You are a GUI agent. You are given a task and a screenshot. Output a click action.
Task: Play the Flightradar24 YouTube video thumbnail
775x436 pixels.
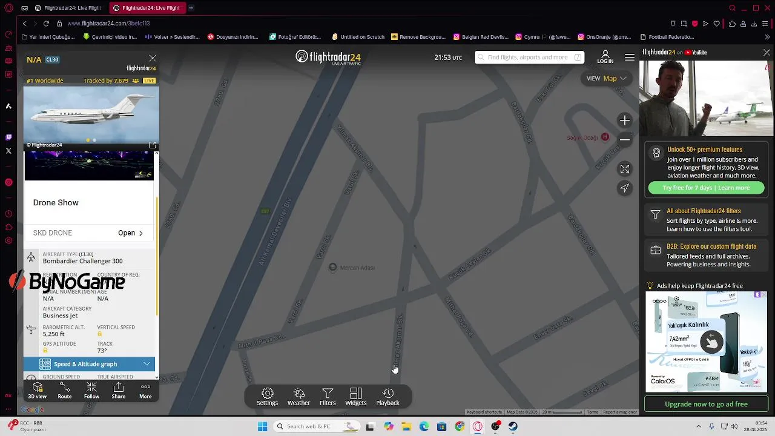706,97
